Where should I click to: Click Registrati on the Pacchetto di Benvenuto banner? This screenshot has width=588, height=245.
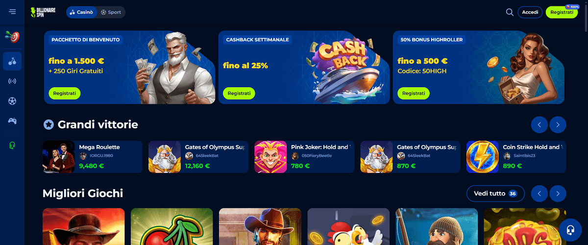click(x=65, y=93)
